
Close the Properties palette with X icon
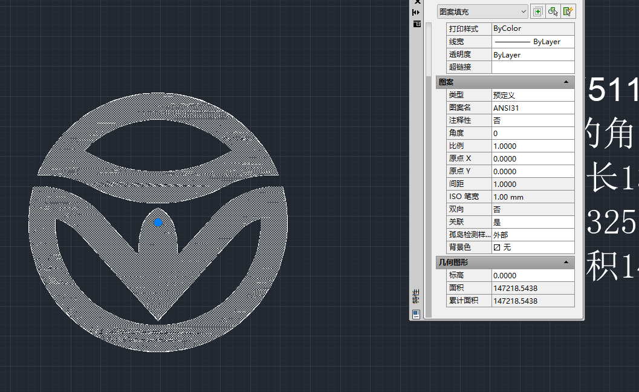(417, 2)
